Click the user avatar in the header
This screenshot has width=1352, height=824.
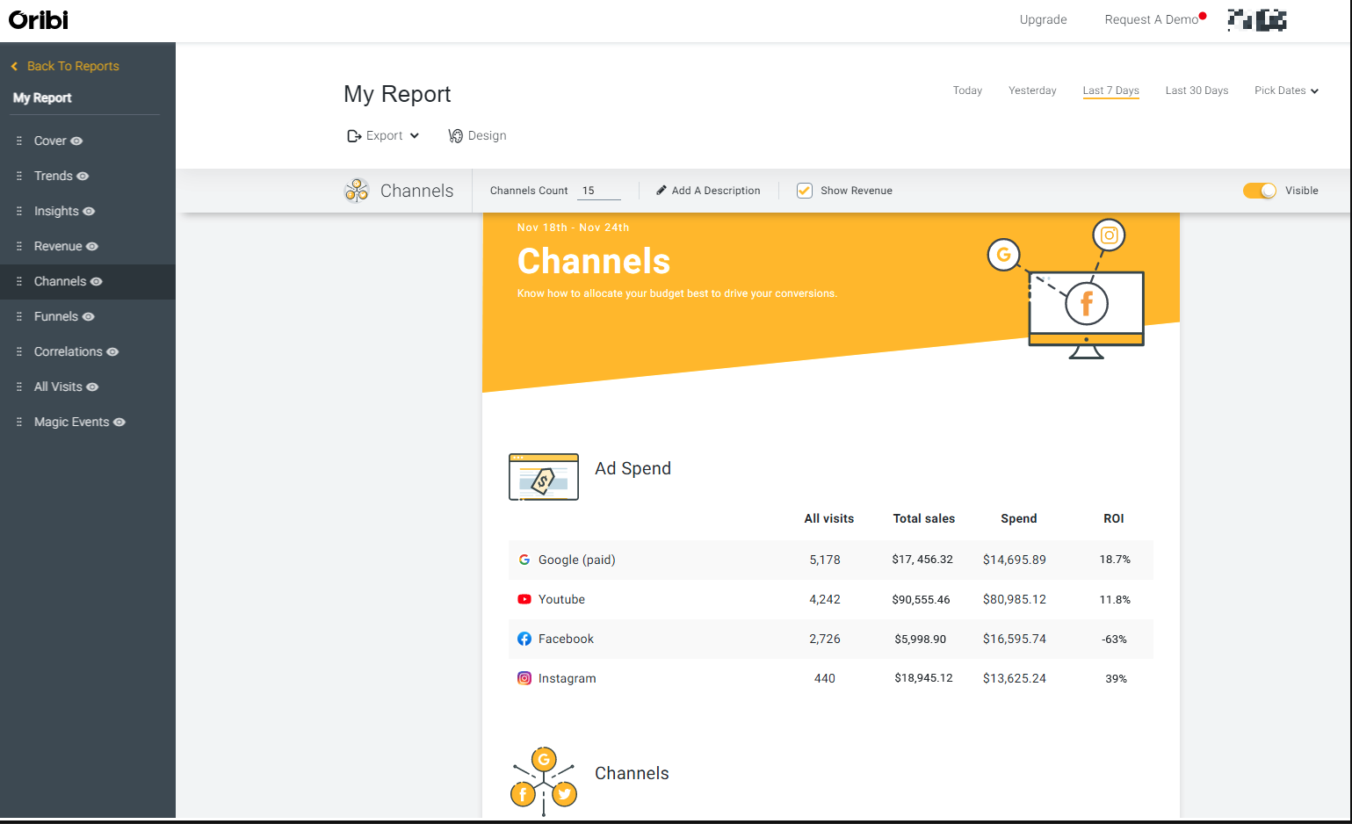(1257, 19)
